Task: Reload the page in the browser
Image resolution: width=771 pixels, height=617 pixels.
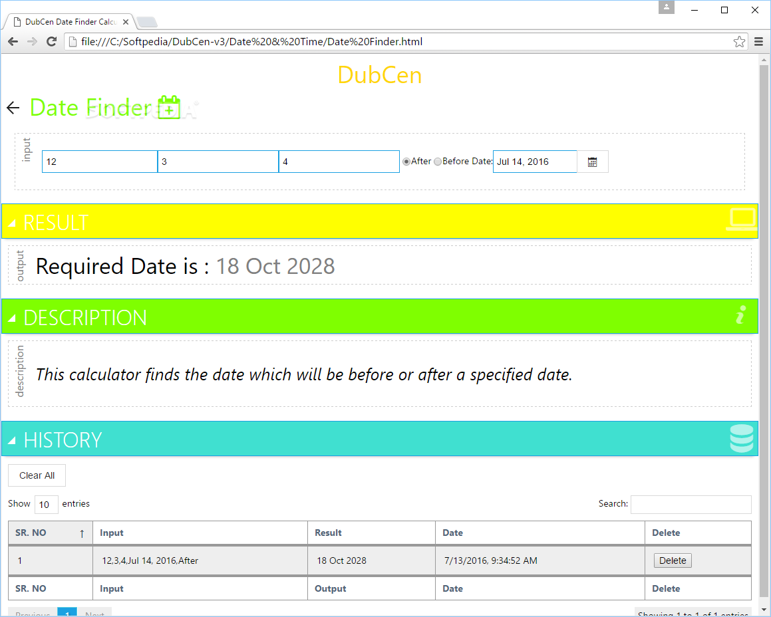Action: click(x=52, y=42)
